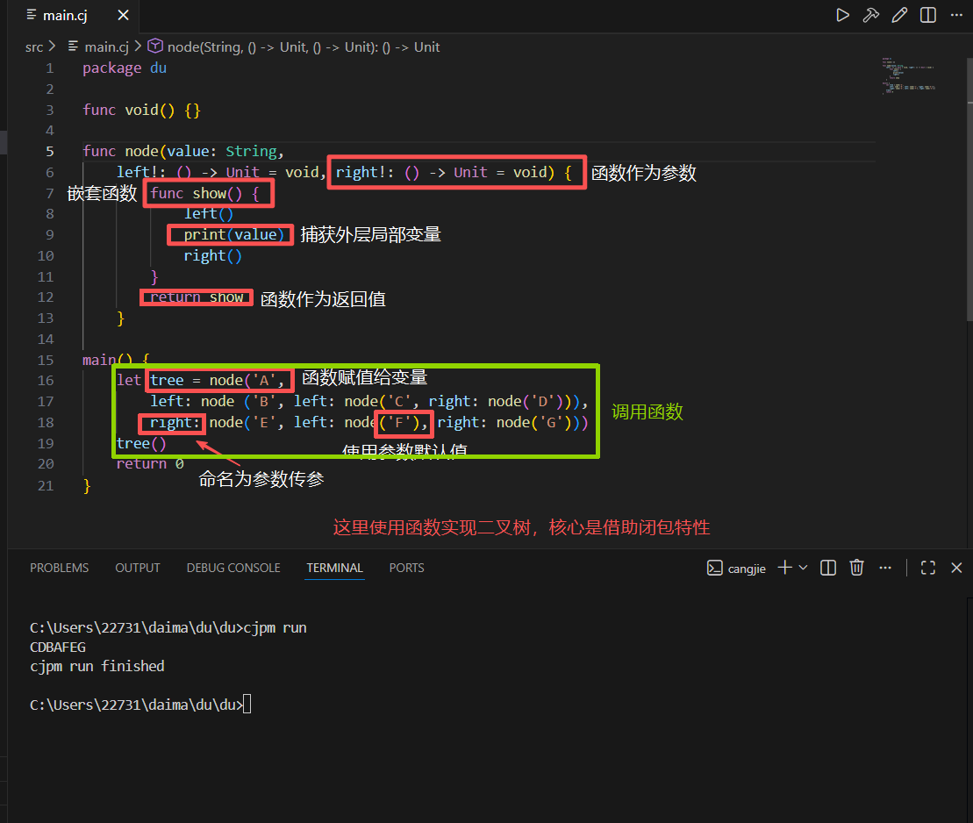Click the code minimap preview
Screen dimensions: 973x823
[x=908, y=75]
